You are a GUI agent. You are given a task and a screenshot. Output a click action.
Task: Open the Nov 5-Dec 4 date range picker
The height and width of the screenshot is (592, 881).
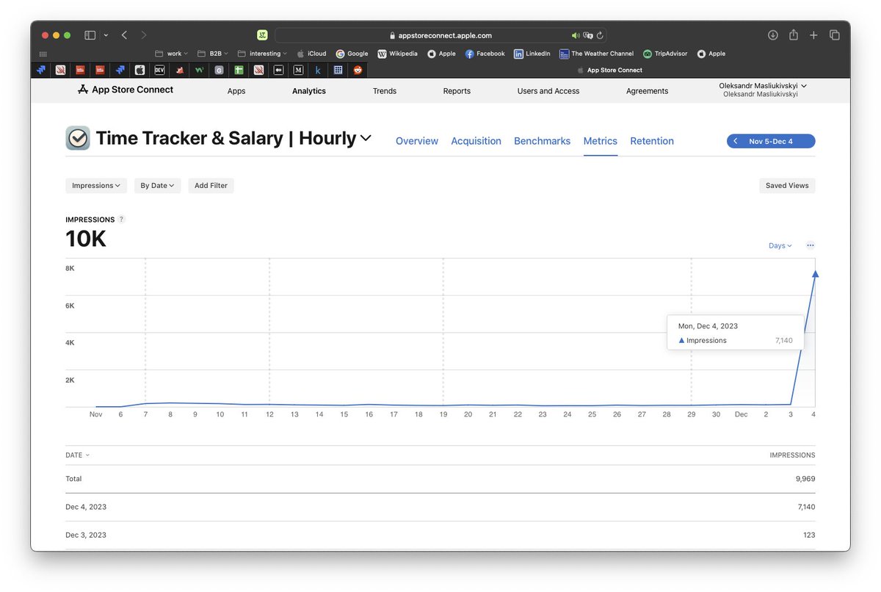771,141
